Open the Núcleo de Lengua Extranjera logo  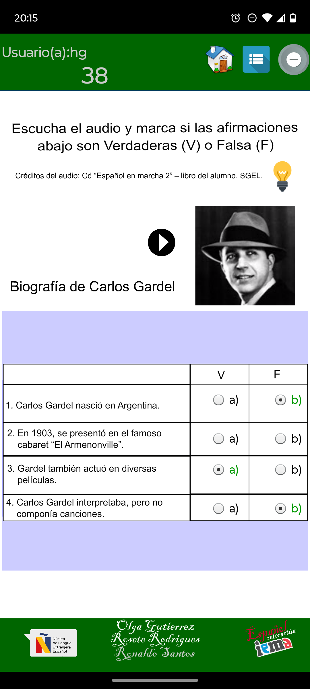tap(51, 643)
